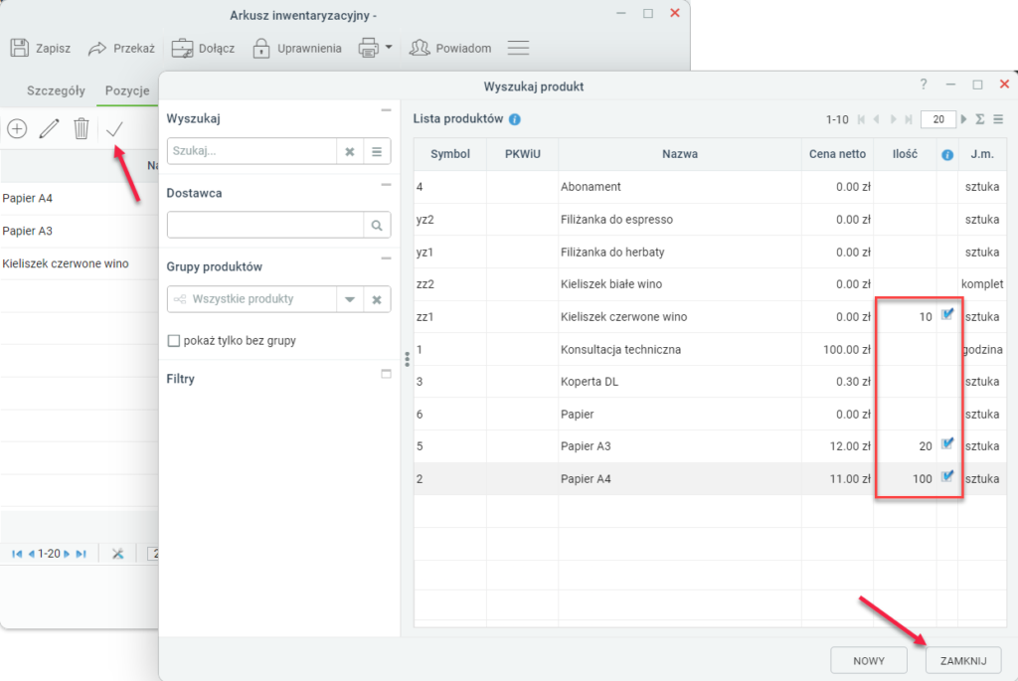Screen dimensions: 1018x681
Task: Open the product list menu icon
Action: click(x=998, y=119)
